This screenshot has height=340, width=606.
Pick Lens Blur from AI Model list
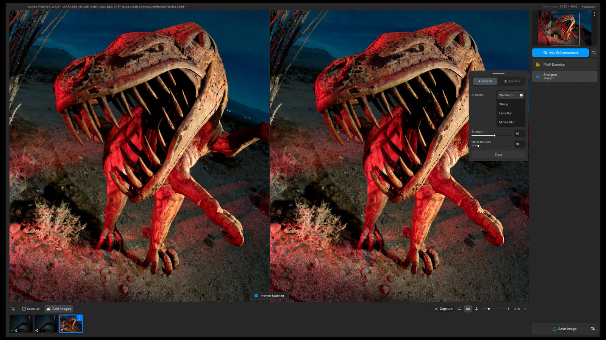505,113
